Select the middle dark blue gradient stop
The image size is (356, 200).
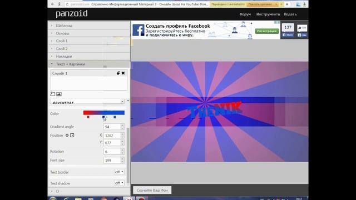pos(103,117)
